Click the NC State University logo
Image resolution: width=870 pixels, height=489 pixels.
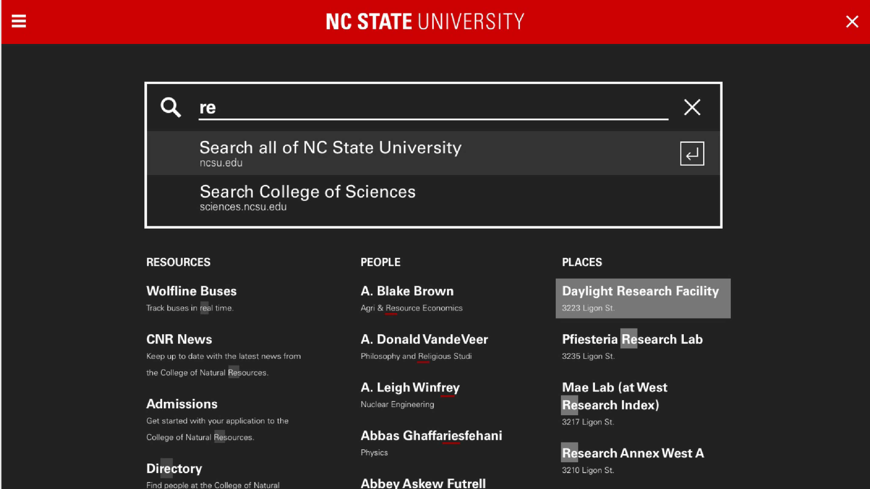click(425, 22)
